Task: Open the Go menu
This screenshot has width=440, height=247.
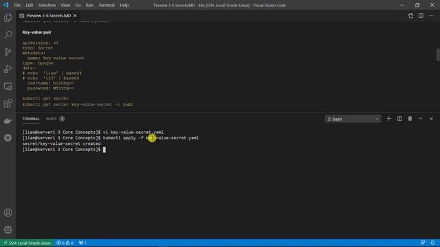Action: point(78,5)
